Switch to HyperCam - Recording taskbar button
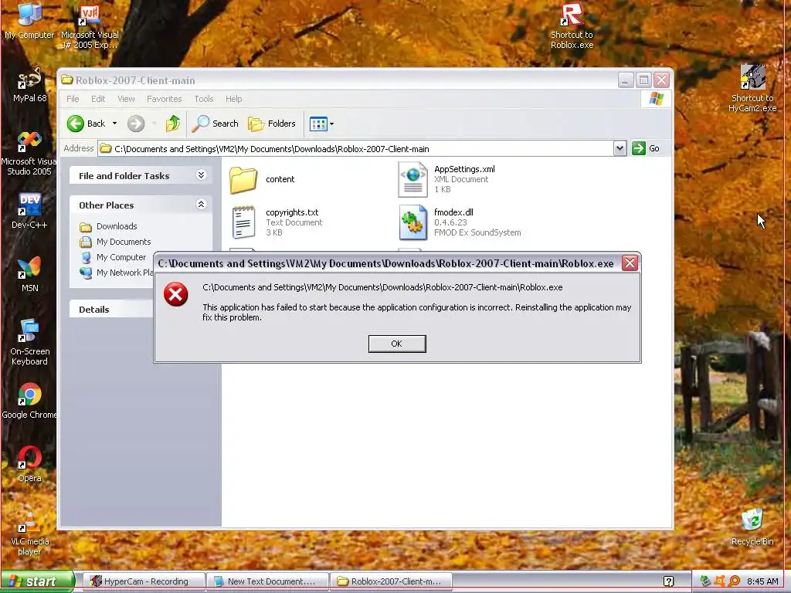Screen dimensions: 791x593 [x=143, y=581]
